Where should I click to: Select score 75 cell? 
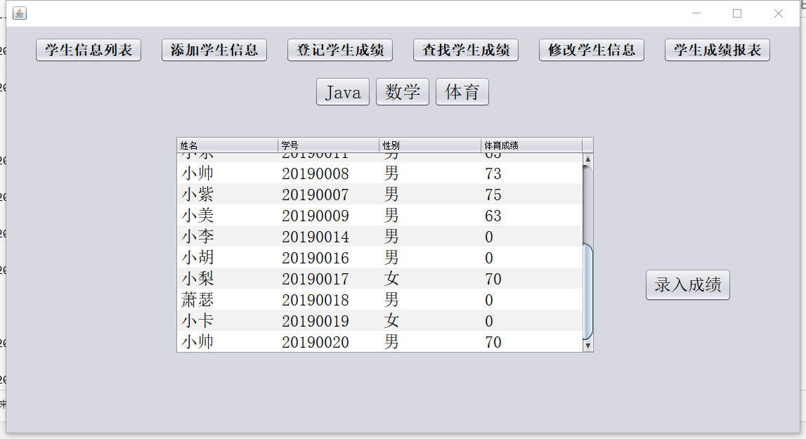(493, 195)
